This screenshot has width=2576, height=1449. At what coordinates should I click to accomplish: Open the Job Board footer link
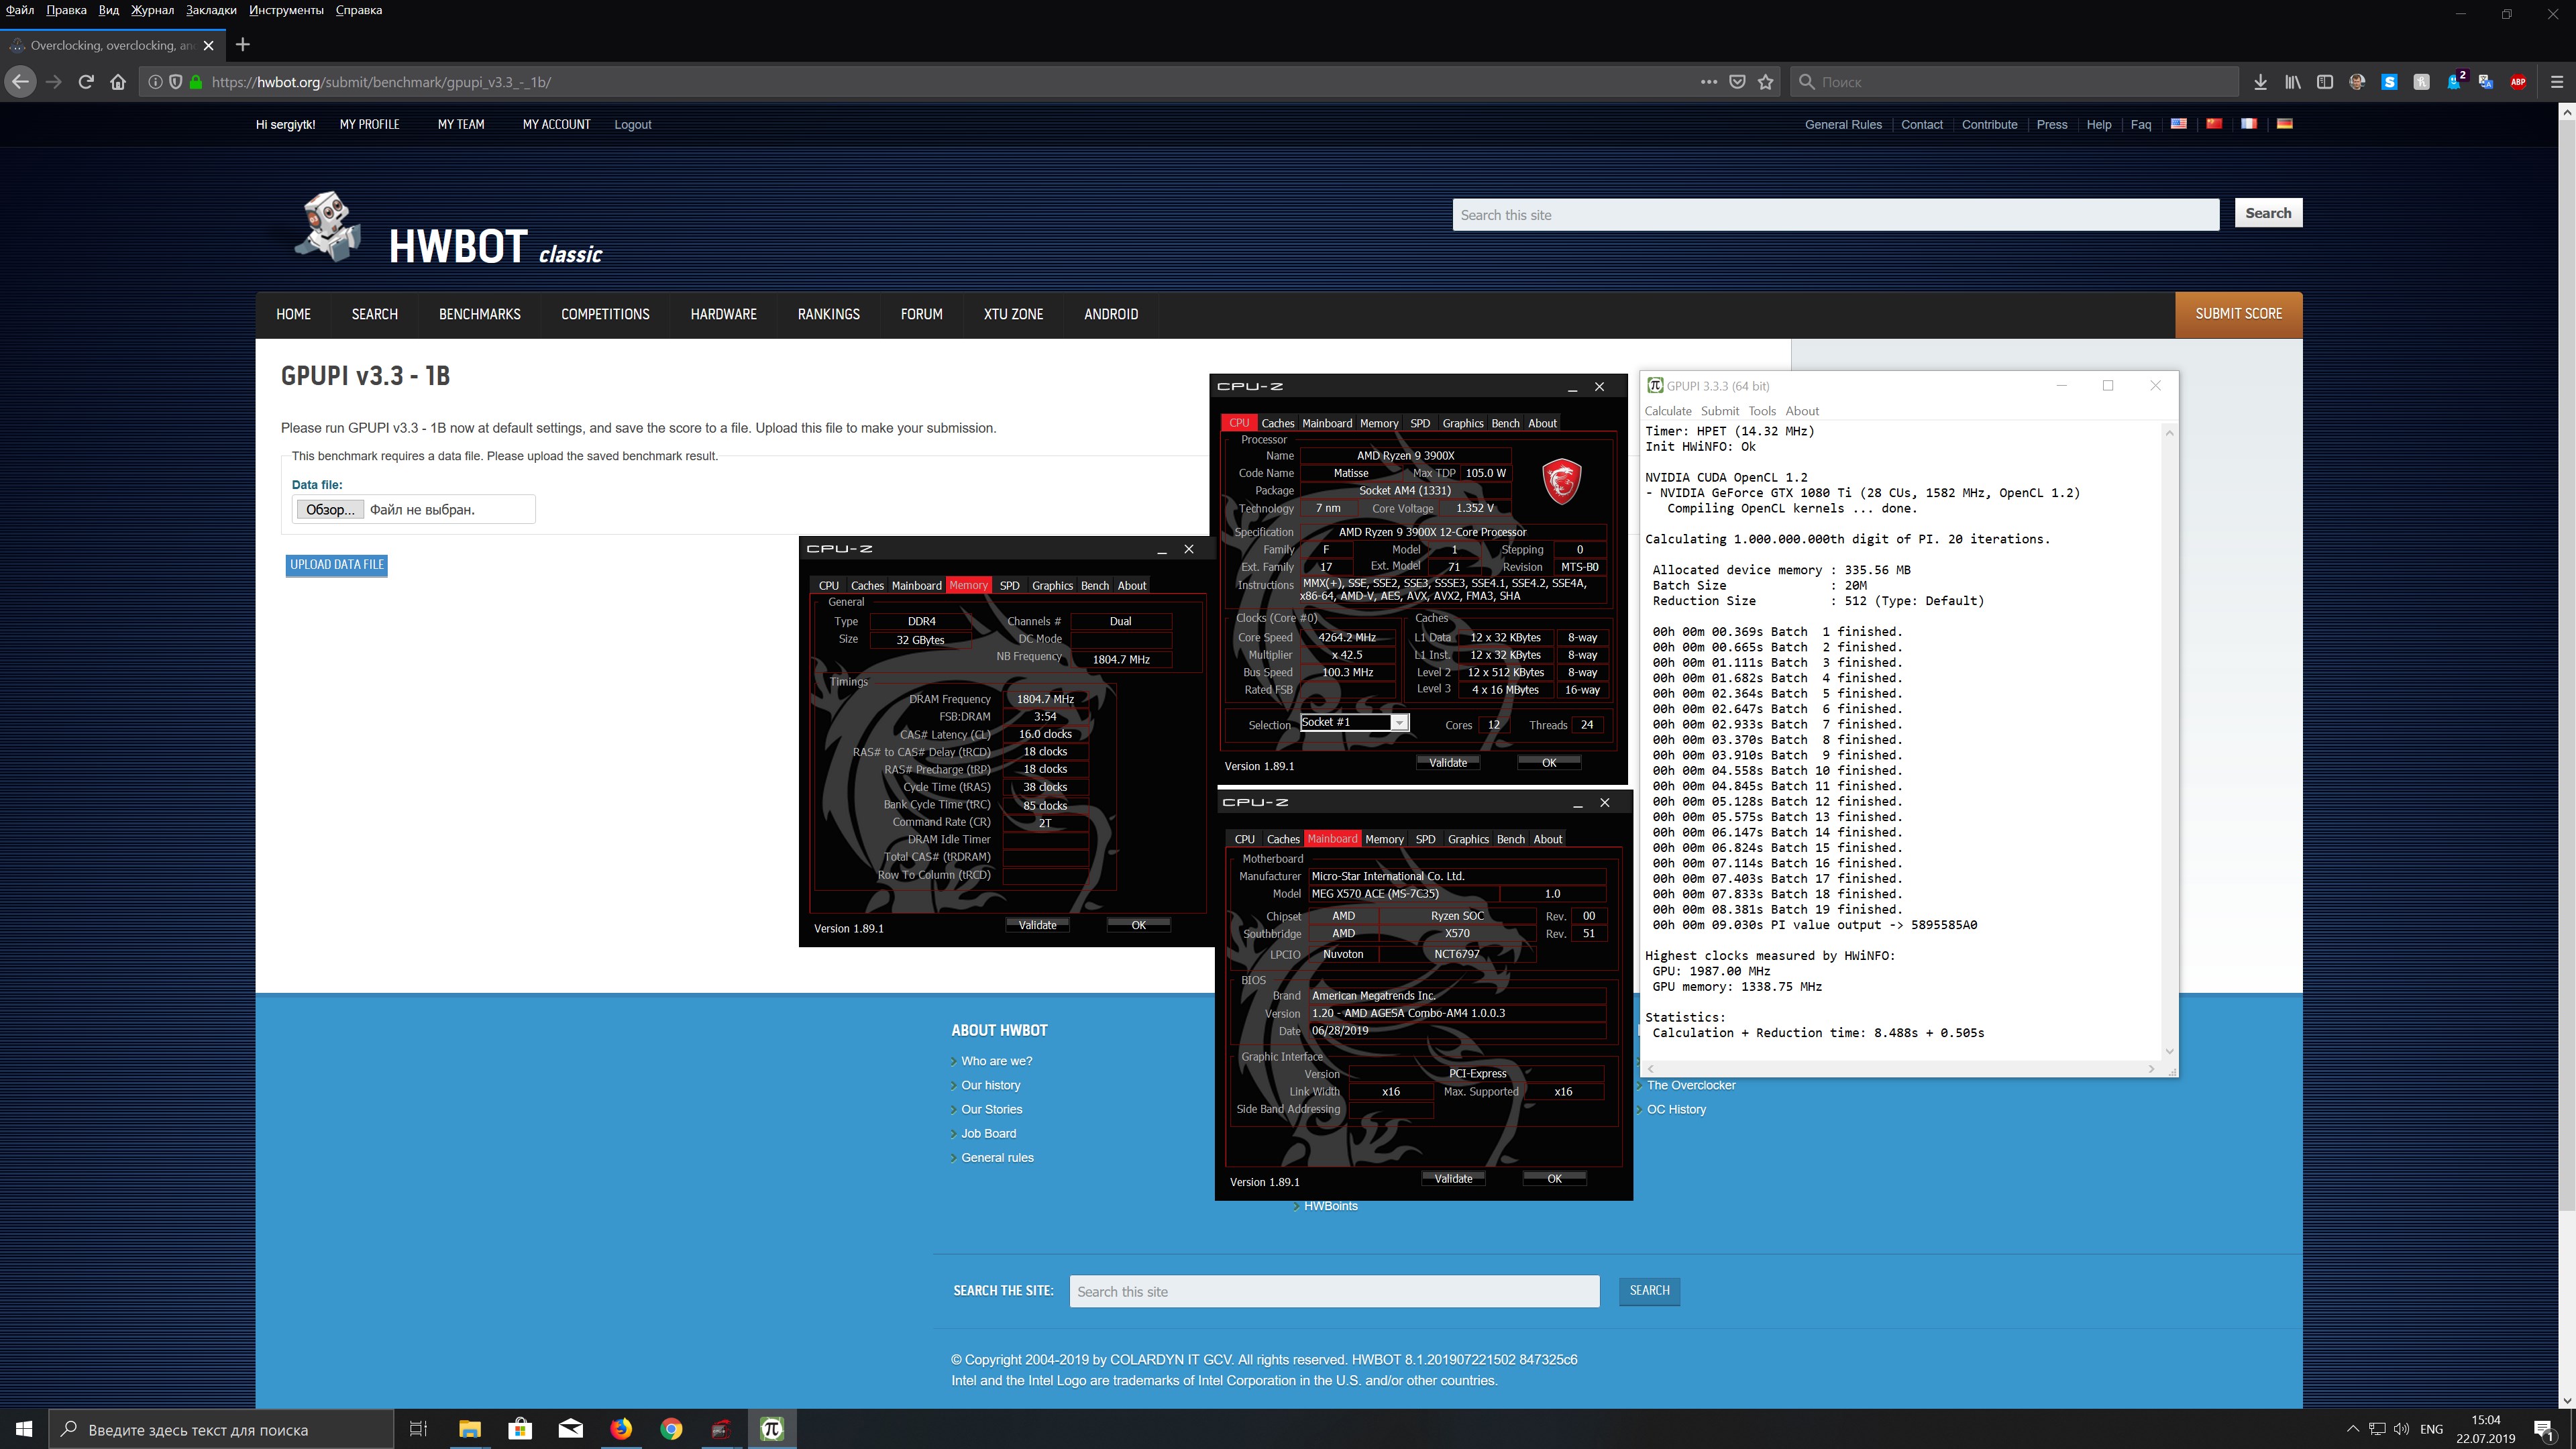click(988, 1134)
